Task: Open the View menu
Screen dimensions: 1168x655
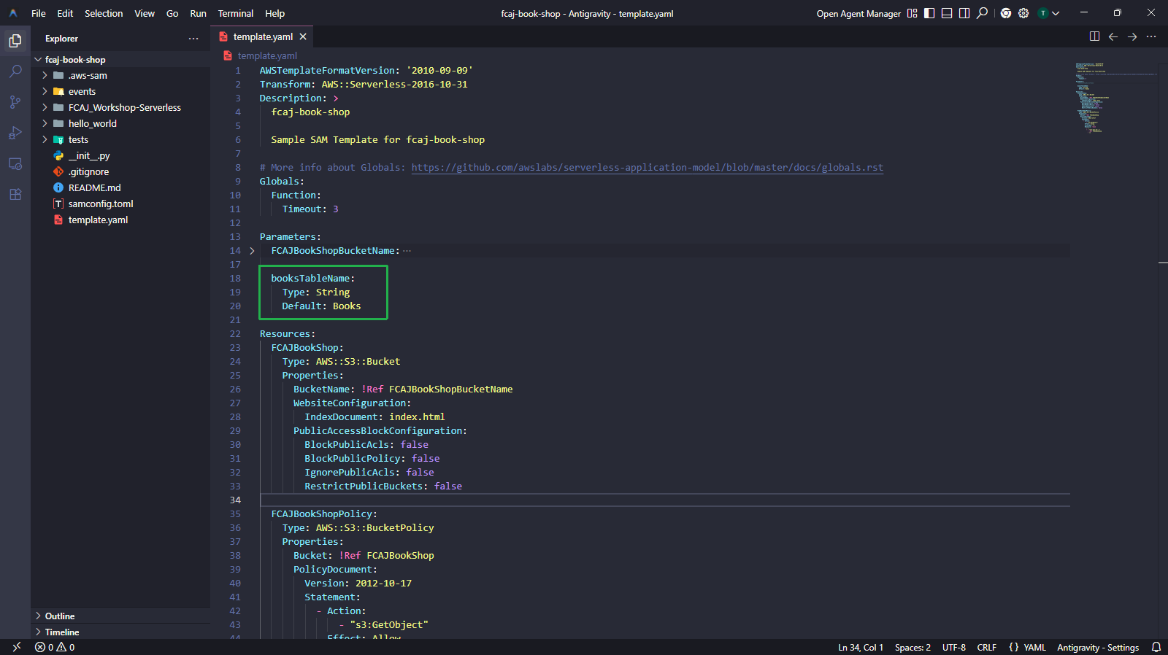Action: 145,13
